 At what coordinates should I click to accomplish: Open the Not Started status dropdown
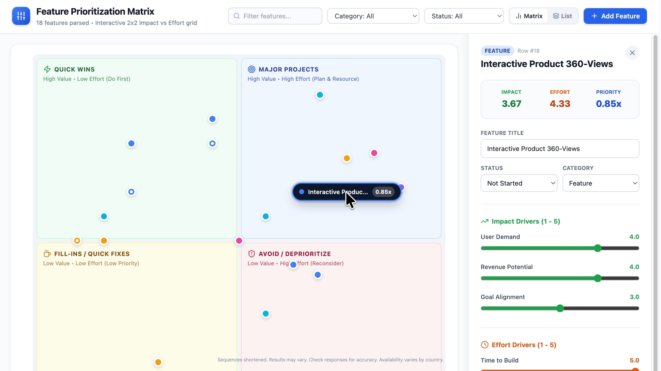(519, 183)
